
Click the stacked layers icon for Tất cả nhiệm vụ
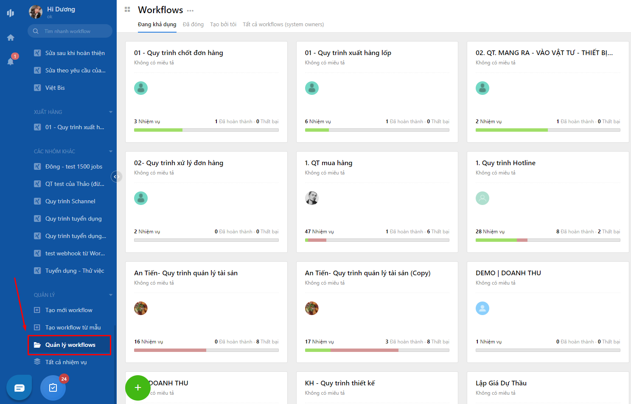pyautogui.click(x=37, y=362)
